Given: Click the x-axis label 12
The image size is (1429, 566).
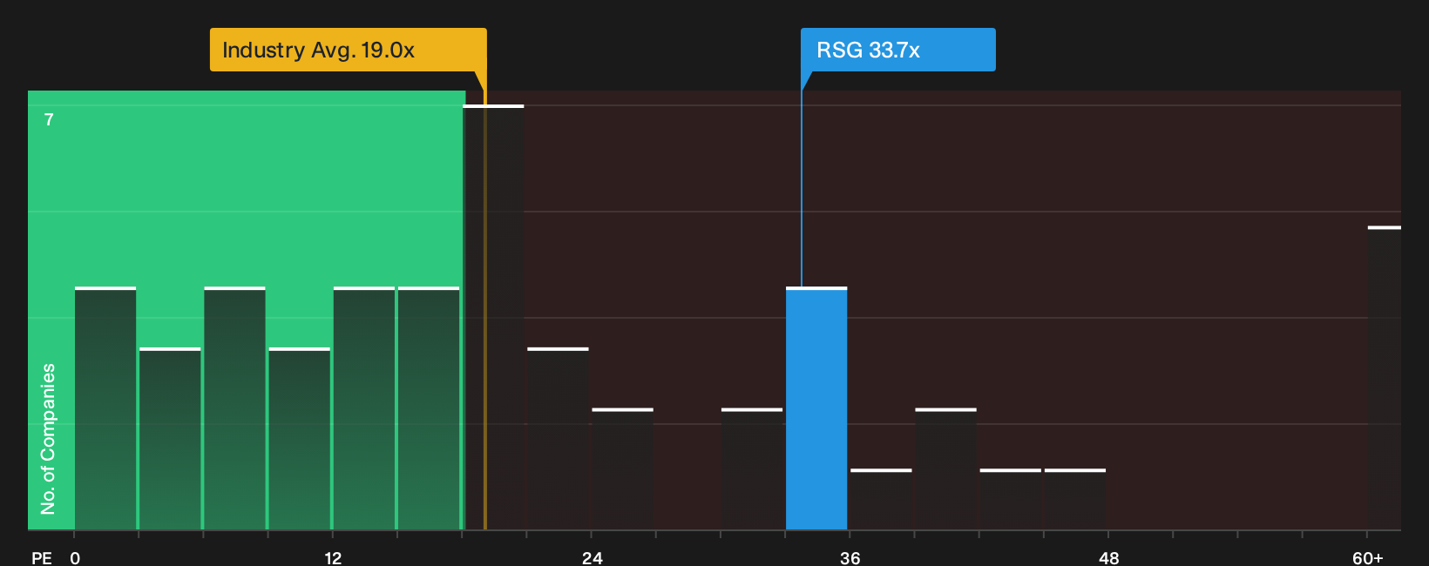Looking at the screenshot, I should pos(333,558).
